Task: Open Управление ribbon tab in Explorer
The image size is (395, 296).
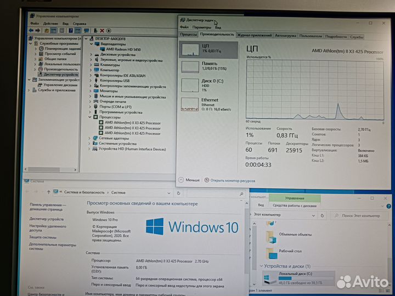Action: coord(295,198)
